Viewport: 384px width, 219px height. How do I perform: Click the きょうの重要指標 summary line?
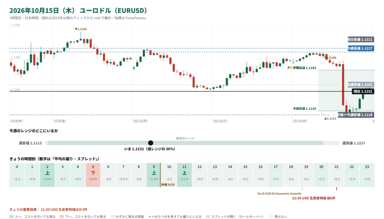[48, 210]
